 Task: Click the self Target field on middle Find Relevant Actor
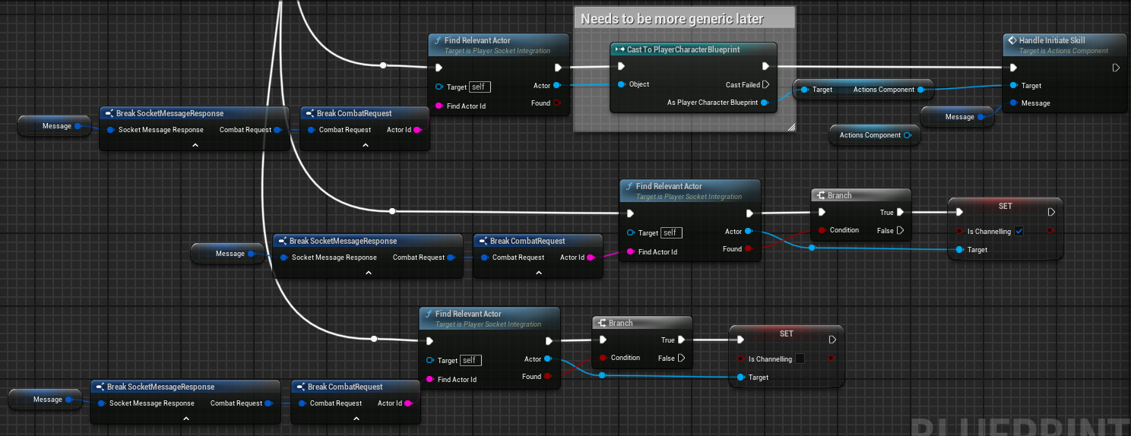[671, 232]
